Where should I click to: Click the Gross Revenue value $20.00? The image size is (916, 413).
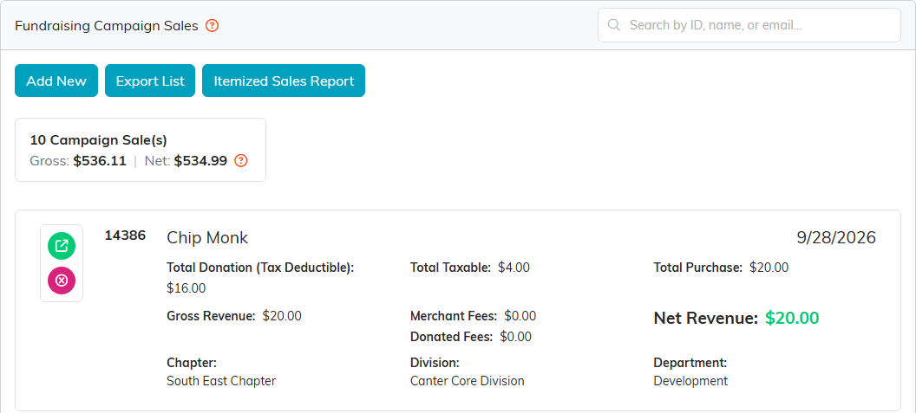point(282,316)
